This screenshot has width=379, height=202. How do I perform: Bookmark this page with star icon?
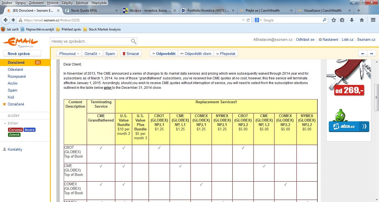334,20
